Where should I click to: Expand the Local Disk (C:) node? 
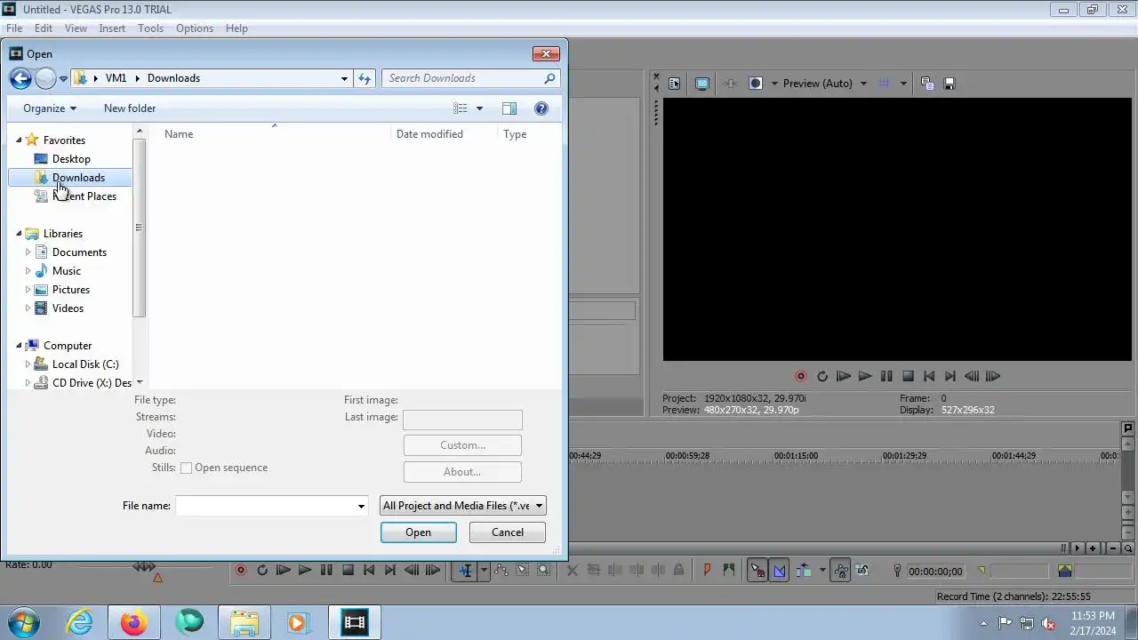tap(28, 364)
